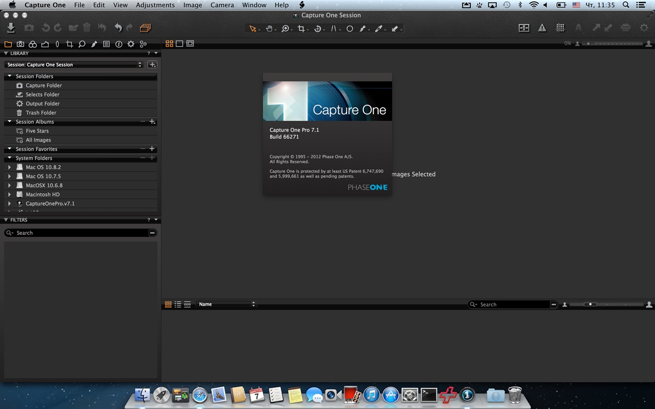This screenshot has height=409, width=655.
Task: Switch browser to list view mode
Action: (178, 304)
